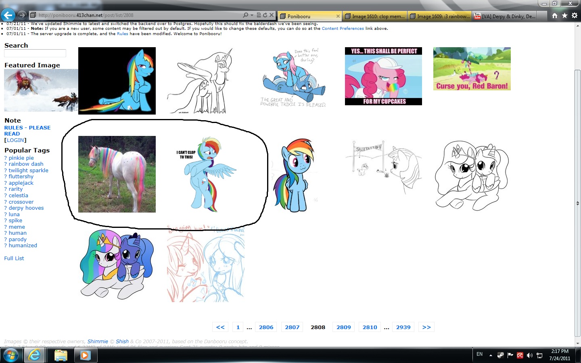Open the Full List of tags
Viewport: 581px width, 363px height.
point(14,259)
